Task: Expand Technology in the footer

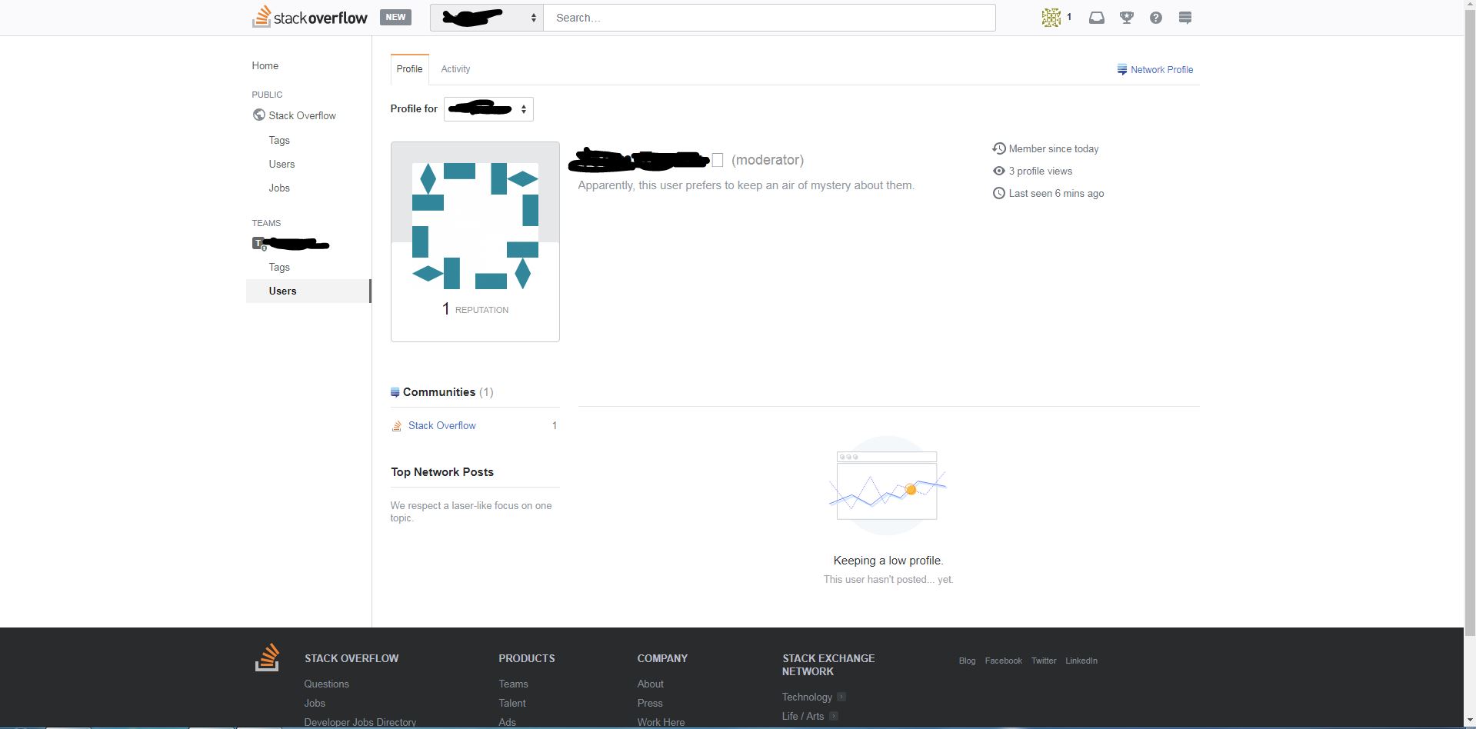Action: 841,697
